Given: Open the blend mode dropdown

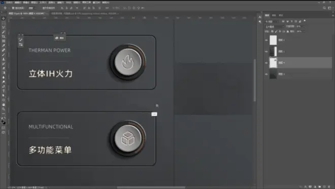Looking at the screenshot, I should (275, 26).
